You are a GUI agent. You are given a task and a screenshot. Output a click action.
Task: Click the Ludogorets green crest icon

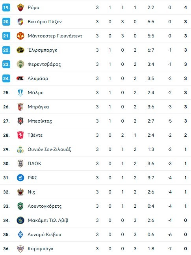pos(20,206)
